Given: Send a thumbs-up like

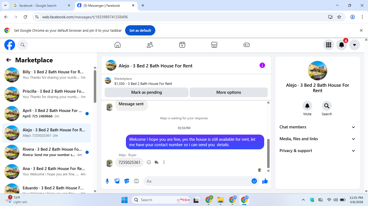Looking at the screenshot, I should click(265, 181).
